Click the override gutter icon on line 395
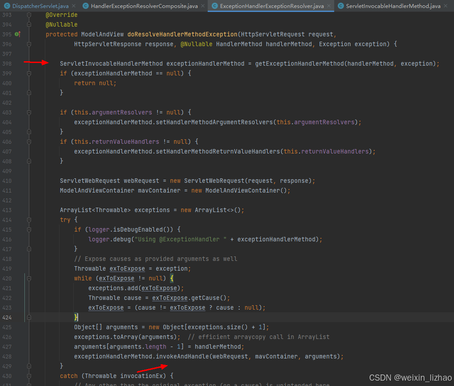 click(x=17, y=34)
